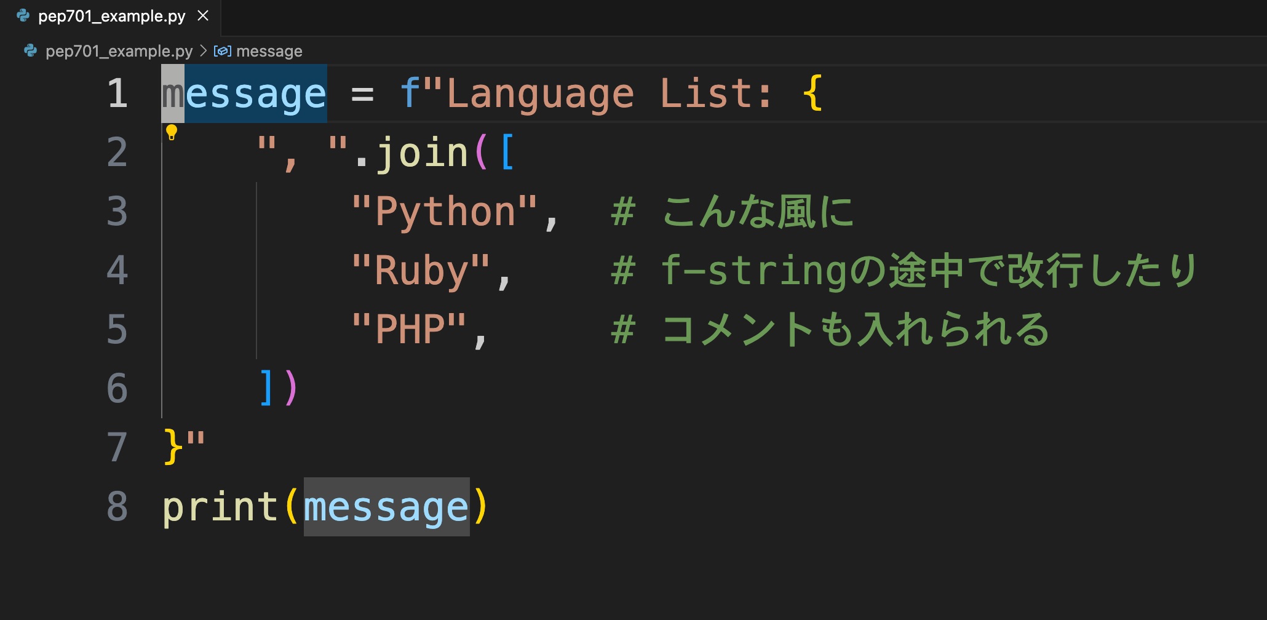Click the closing brace and quote on line 7
This screenshot has height=620, width=1267.
(184, 447)
